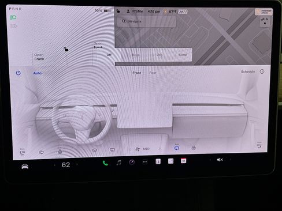The width and height of the screenshot is (282, 211).
Task: Decrease volume left arrow
Action: click(x=210, y=160)
